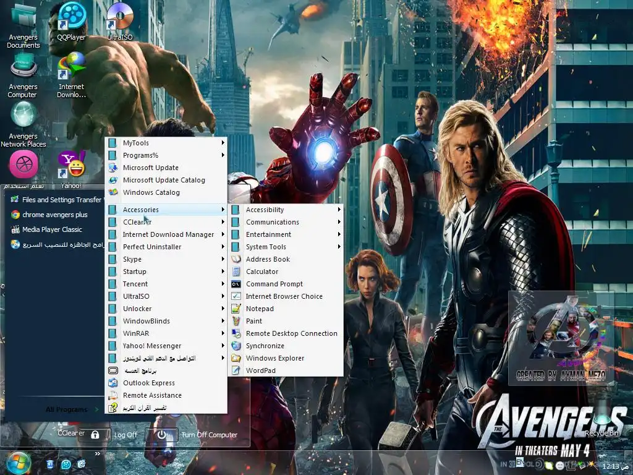Expand the System Tools submenu
Screen dimensions: 633x475
pos(286,247)
